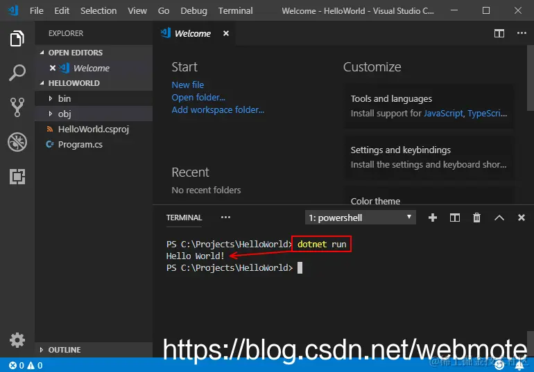
Task: Open the File menu
Action: coord(37,11)
